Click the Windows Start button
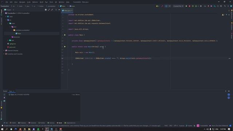 2,129
